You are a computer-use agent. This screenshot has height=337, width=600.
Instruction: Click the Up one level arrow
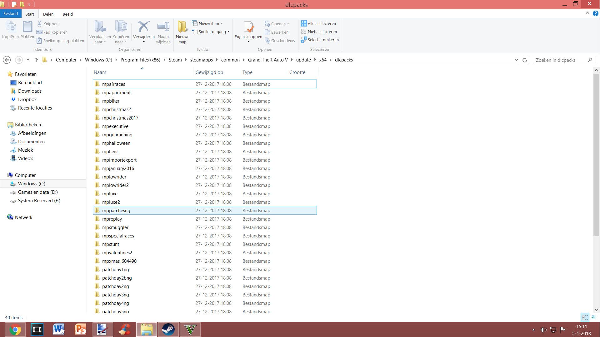click(36, 60)
